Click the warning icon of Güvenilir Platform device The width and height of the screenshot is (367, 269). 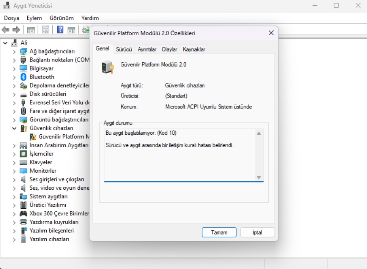click(x=33, y=137)
